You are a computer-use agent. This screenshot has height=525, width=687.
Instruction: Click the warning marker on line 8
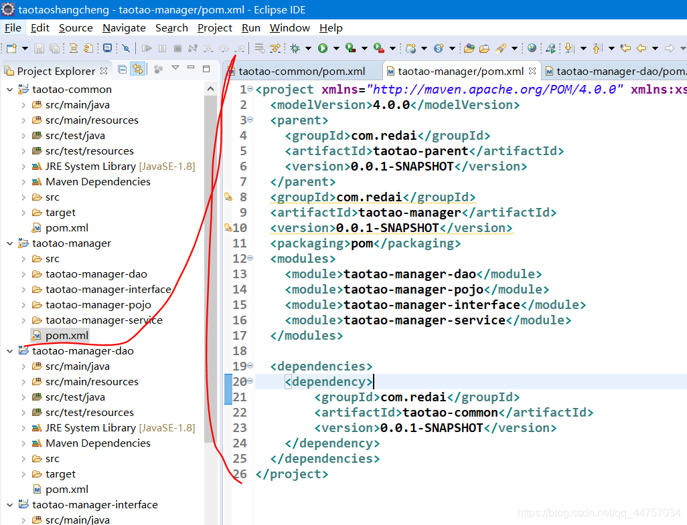click(228, 197)
